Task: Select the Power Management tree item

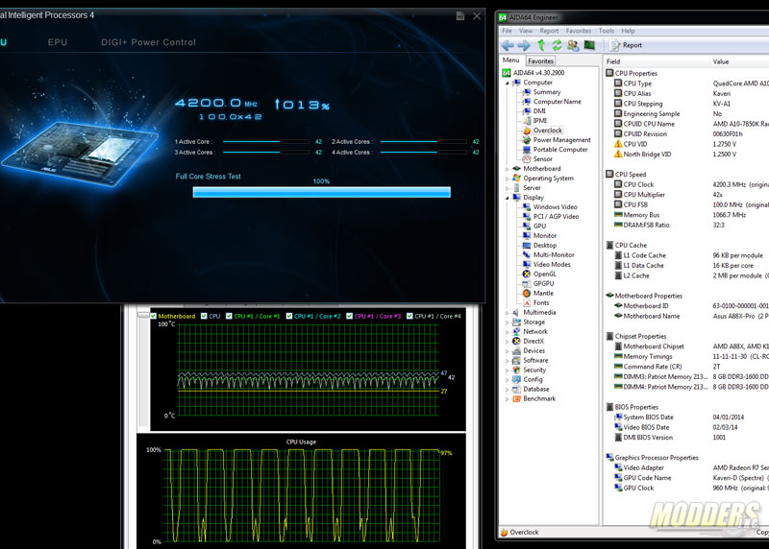Action: pyautogui.click(x=562, y=140)
